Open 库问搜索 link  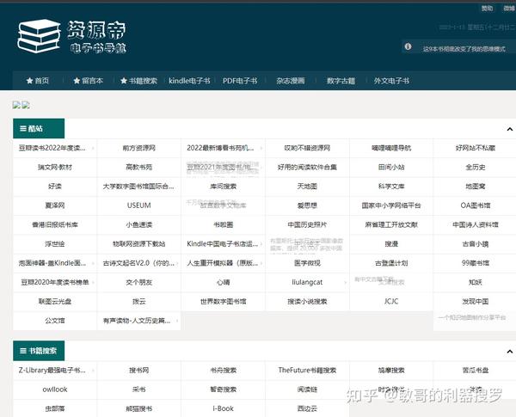point(223,187)
